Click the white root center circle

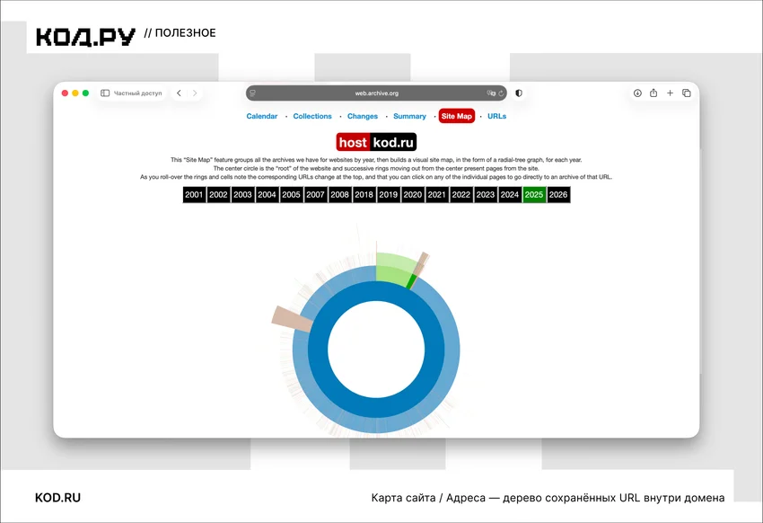[376, 350]
